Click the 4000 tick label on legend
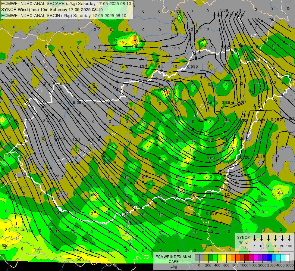Image resolution: width=295 pixels, height=271 pixels. (281, 265)
